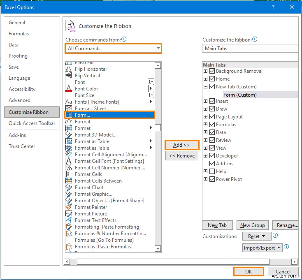302x280 pixels.
Task: Click the Formulas [Paste Formulas] icon
Action: point(69,246)
